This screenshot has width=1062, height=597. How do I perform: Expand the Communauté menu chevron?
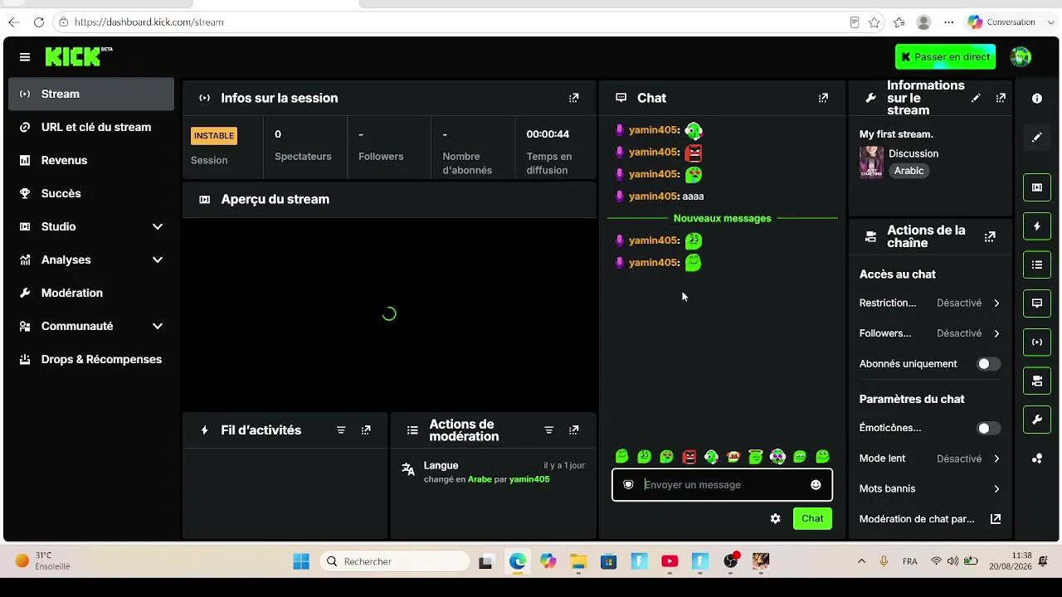(x=158, y=327)
